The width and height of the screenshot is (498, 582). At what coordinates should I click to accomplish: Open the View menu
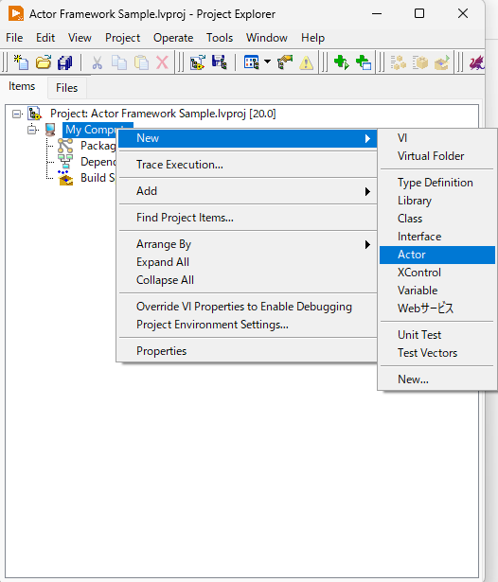[80, 38]
